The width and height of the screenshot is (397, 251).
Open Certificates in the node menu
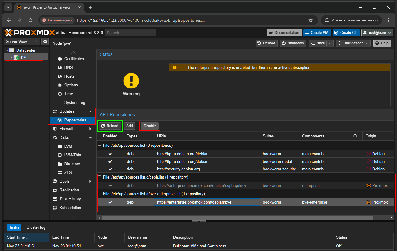pos(74,59)
